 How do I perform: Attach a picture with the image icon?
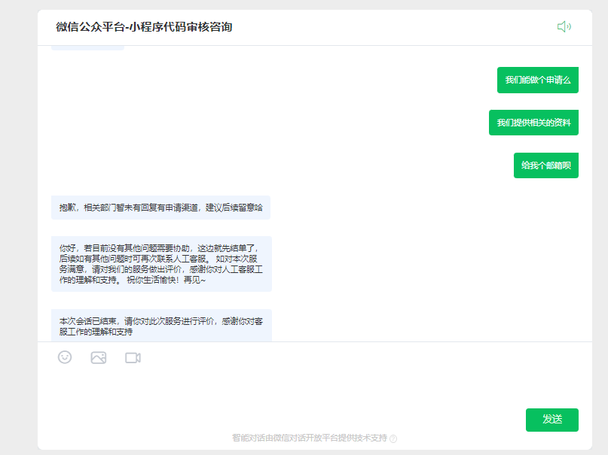click(x=99, y=357)
